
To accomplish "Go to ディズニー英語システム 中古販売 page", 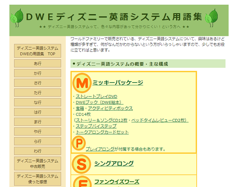I will [38, 164].
